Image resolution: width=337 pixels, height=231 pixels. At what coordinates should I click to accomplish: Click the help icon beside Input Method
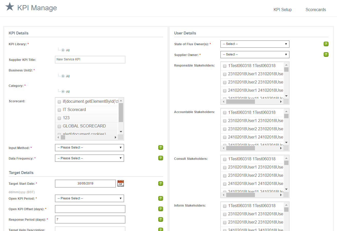pyautogui.click(x=161, y=147)
